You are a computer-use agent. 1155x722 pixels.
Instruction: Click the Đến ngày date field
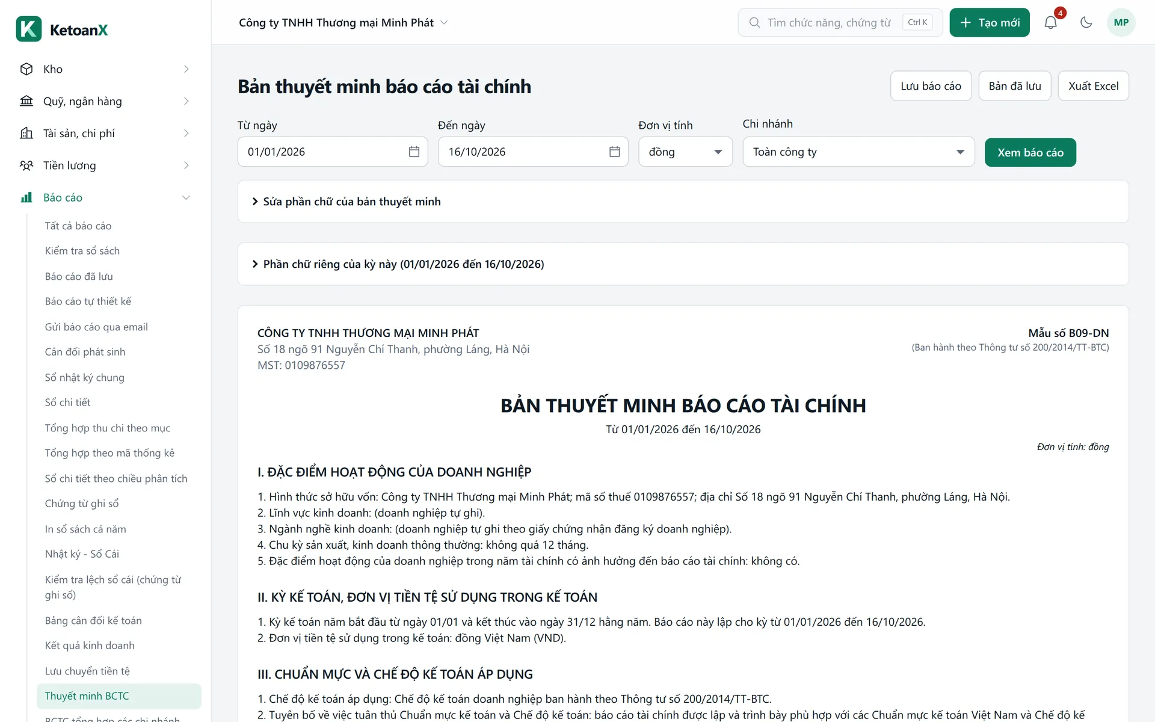[x=533, y=152]
